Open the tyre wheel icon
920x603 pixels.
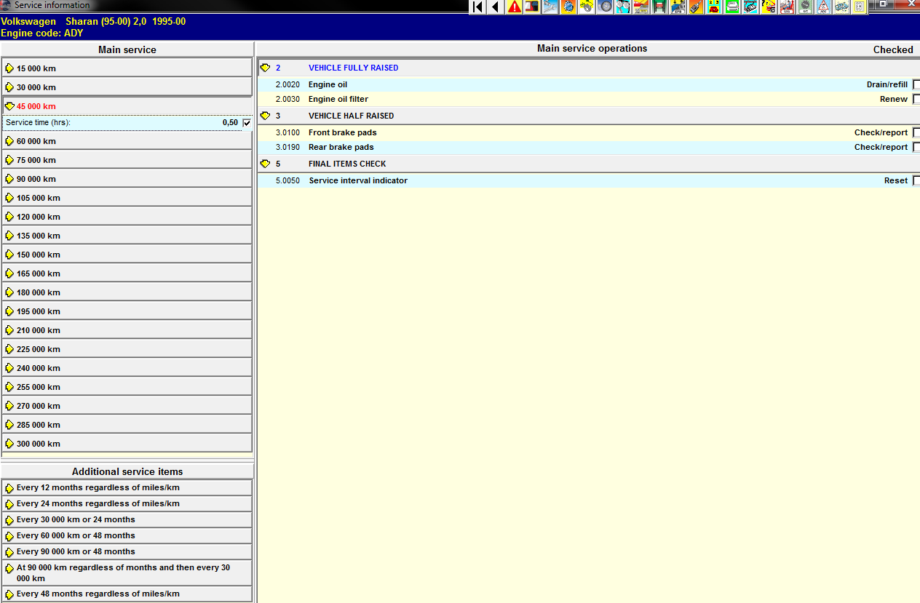[605, 7]
